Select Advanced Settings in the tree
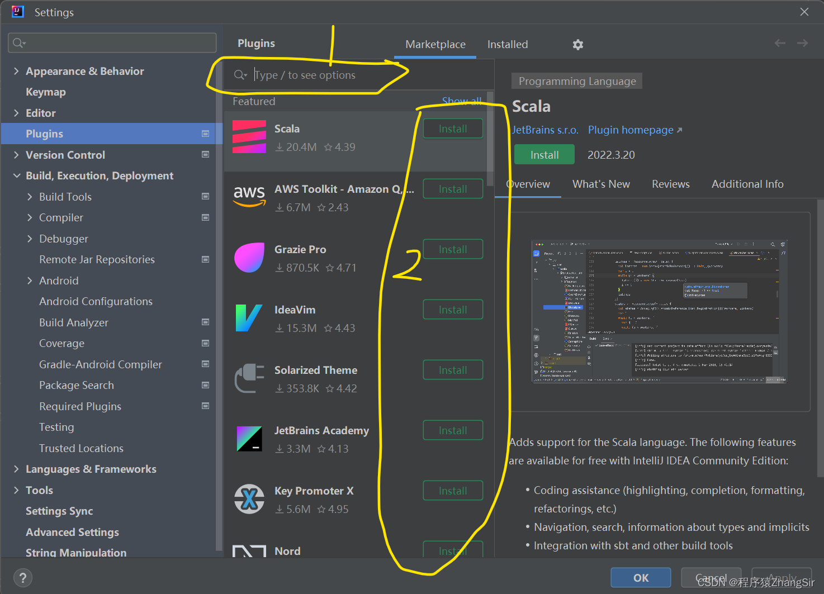Image resolution: width=824 pixels, height=594 pixels. pos(72,532)
